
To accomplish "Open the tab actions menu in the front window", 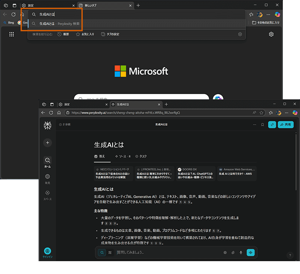I will click(52, 104).
